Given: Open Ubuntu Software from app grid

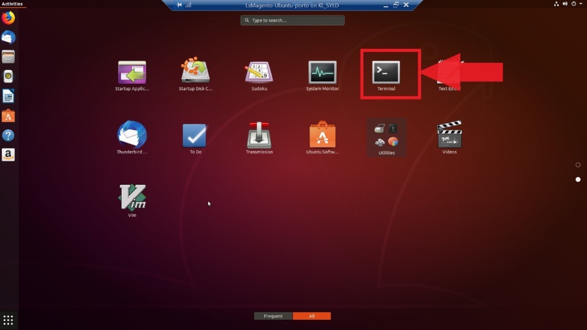Looking at the screenshot, I should pyautogui.click(x=322, y=137).
